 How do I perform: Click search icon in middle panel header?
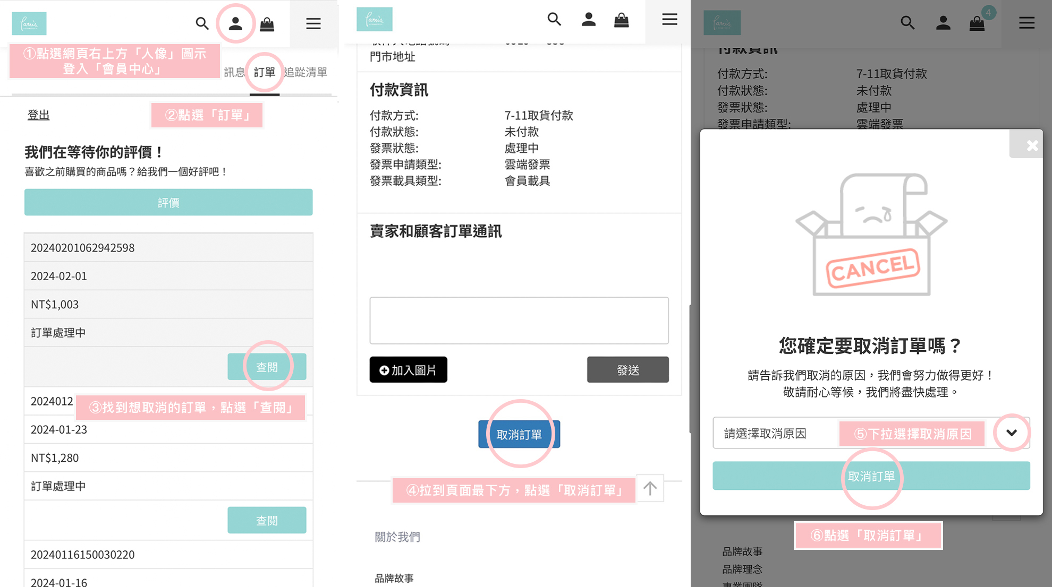point(554,20)
